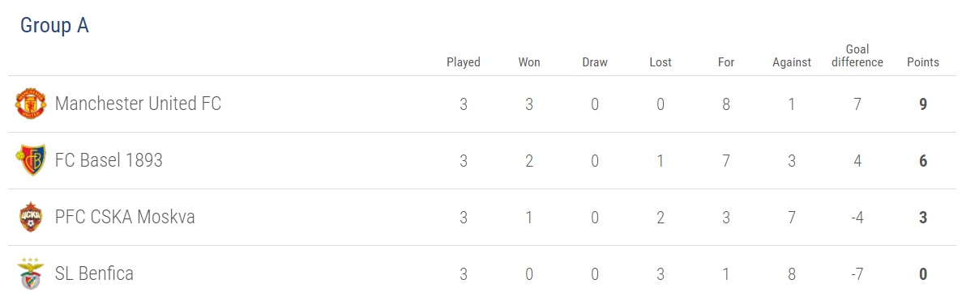This screenshot has width=962, height=305.
Task: Click the Won column header
Action: coord(529,61)
